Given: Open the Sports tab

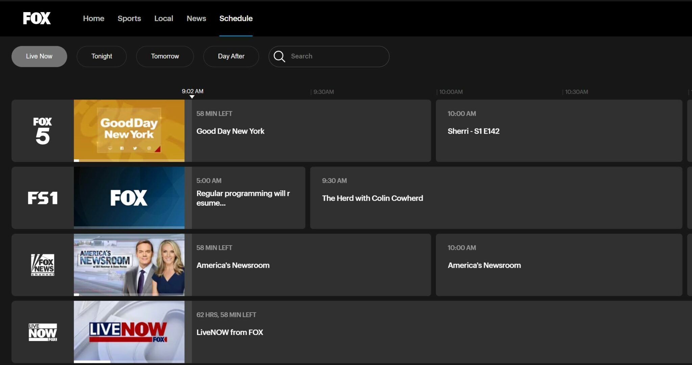Looking at the screenshot, I should coord(129,19).
